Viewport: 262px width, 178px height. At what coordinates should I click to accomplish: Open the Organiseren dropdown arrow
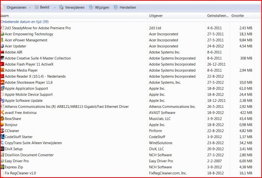[30, 7]
